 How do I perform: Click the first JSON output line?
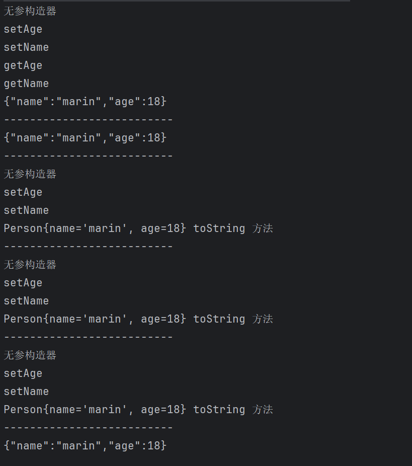coord(85,102)
